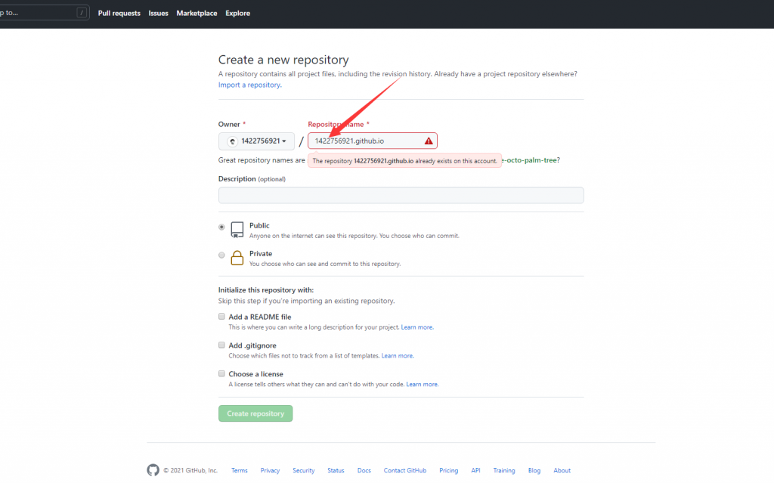Image resolution: width=774 pixels, height=483 pixels.
Task: Open the Owner dropdown 1422756921
Action: pos(257,141)
